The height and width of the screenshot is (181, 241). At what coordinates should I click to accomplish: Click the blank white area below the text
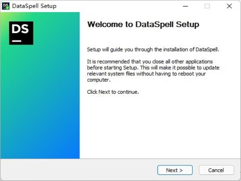(160, 126)
